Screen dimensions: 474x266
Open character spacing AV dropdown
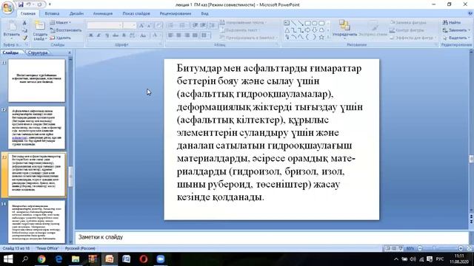(133, 35)
